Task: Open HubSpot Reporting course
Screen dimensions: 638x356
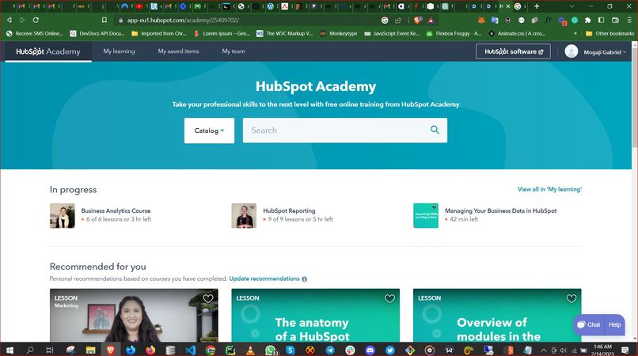Action: [x=289, y=210]
